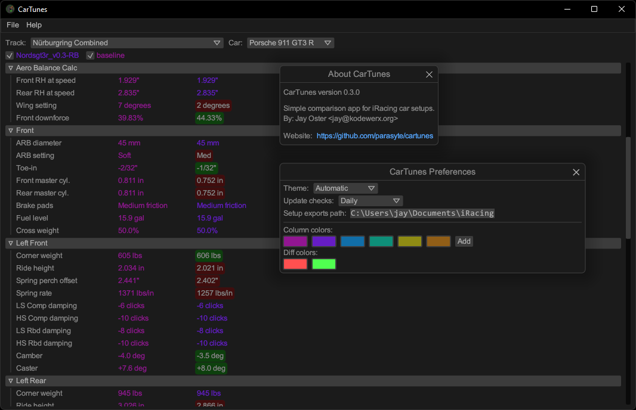Click the Cross weight row label
636x410 pixels.
click(x=38, y=231)
